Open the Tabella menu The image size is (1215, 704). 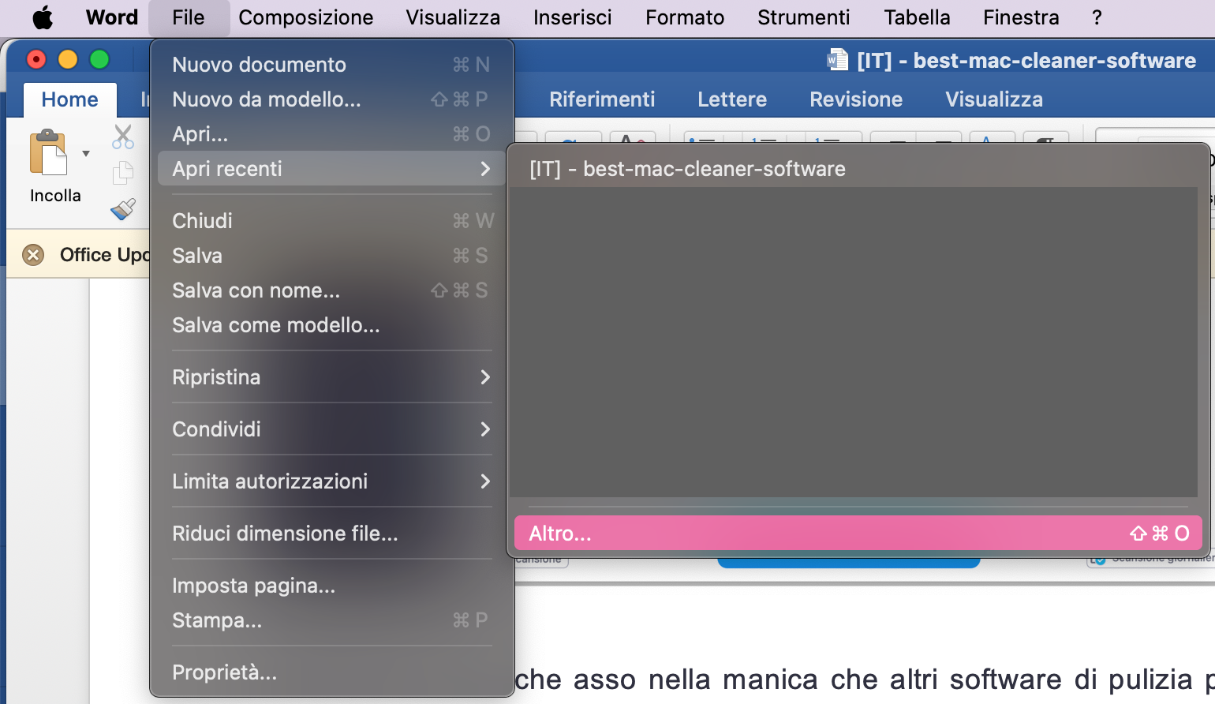917,17
